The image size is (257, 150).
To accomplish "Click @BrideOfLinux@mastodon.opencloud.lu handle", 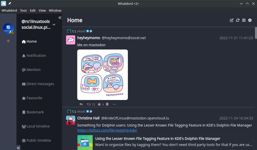I will coord(135,118).
